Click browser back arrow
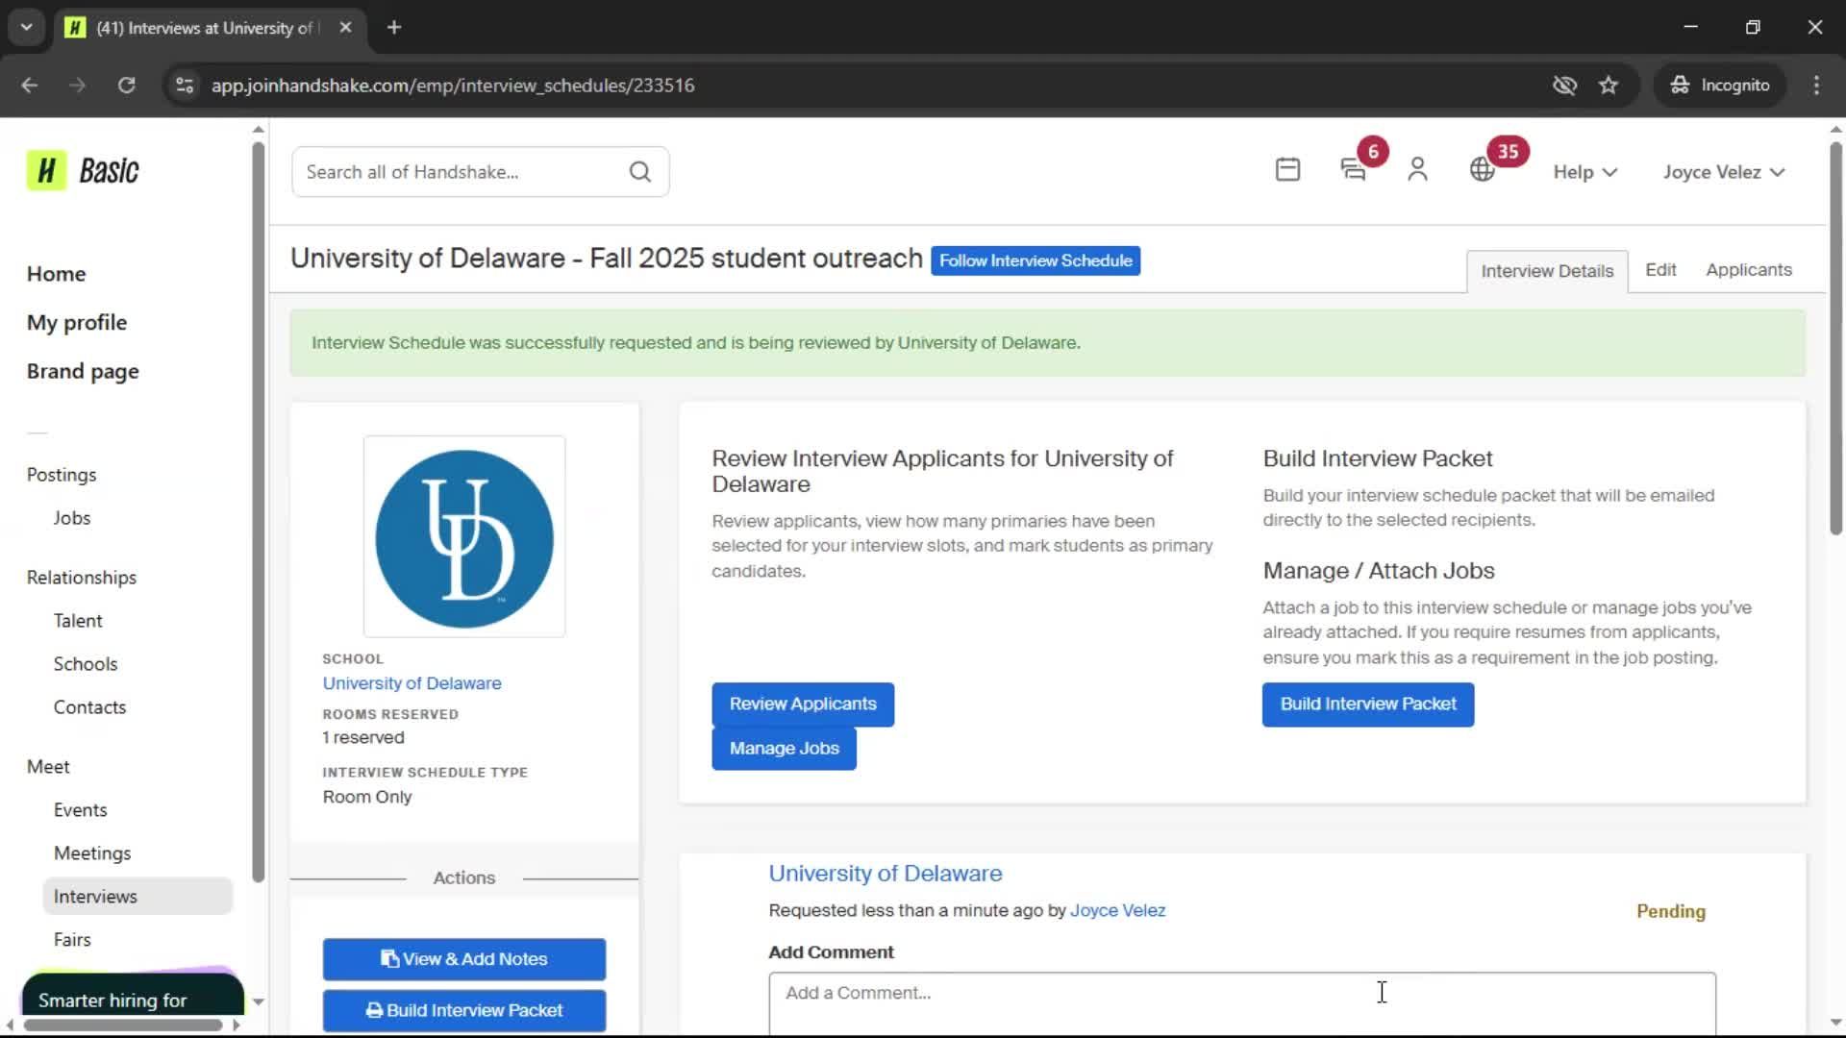The width and height of the screenshot is (1846, 1038). [x=30, y=86]
